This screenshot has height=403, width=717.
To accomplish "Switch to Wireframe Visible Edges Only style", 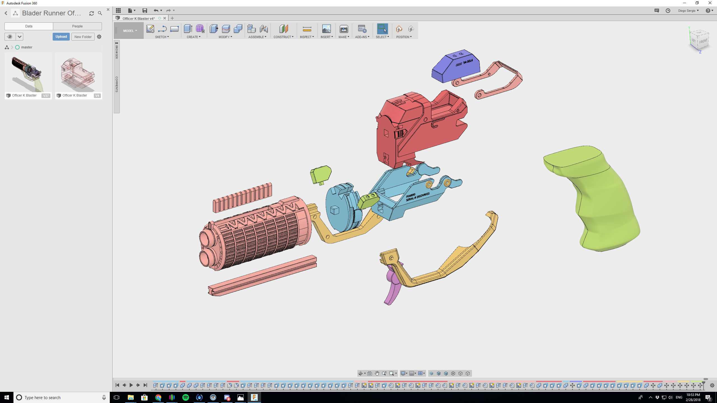I will (x=468, y=373).
